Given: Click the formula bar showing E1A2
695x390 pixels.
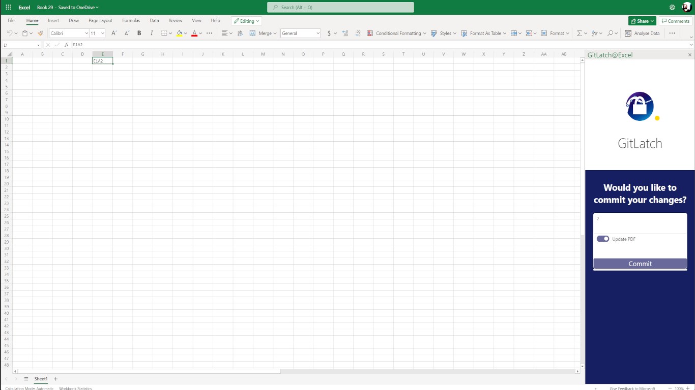Looking at the screenshot, I should click(379, 45).
